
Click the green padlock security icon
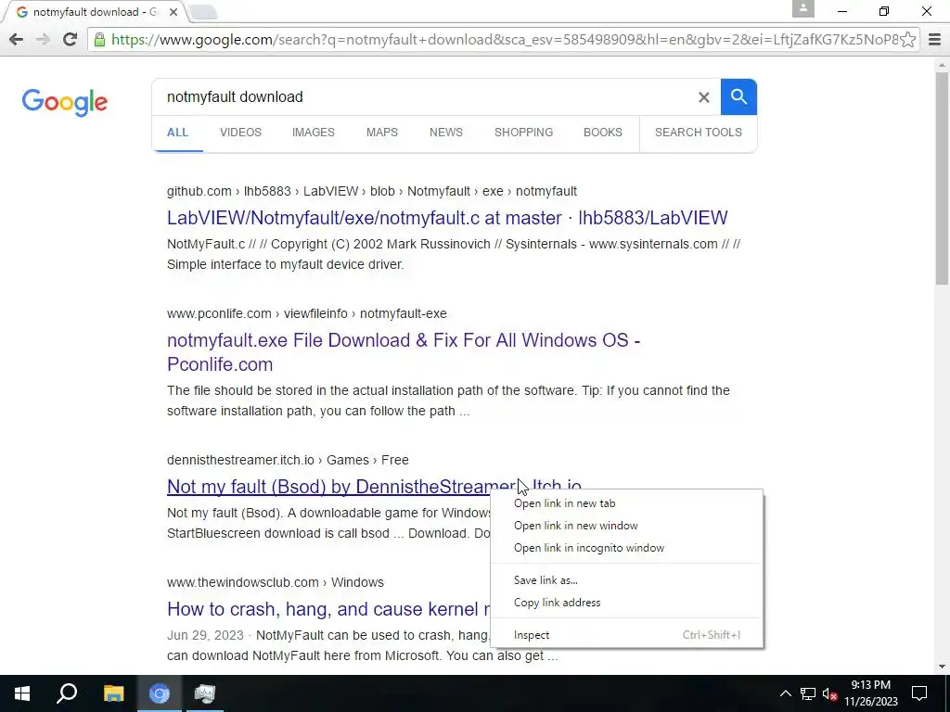pos(100,40)
